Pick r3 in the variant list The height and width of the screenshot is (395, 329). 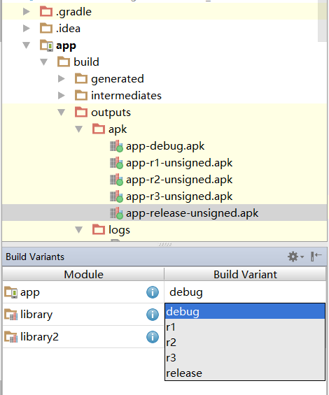245,358
